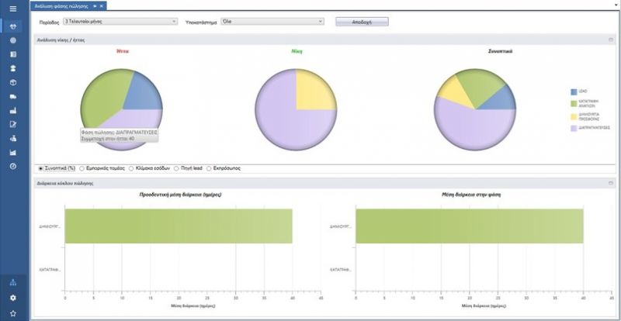Open the settings gear in sidebar

(x=13, y=298)
